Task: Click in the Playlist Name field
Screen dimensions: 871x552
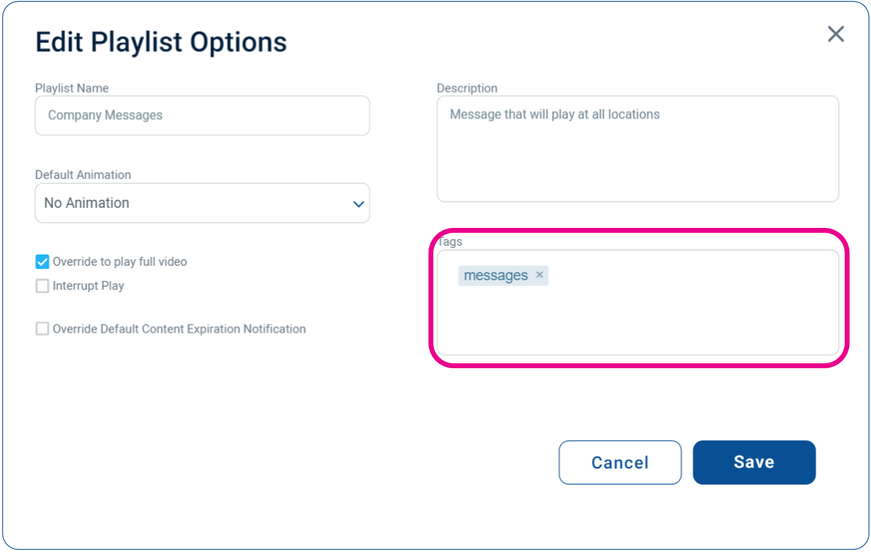Action: tap(203, 116)
